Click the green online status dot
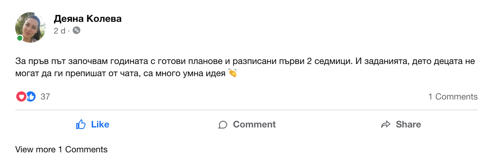Image resolution: width=493 pixels, height=165 pixels. pos(20,38)
